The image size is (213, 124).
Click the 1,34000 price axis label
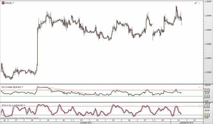(x=208, y=58)
